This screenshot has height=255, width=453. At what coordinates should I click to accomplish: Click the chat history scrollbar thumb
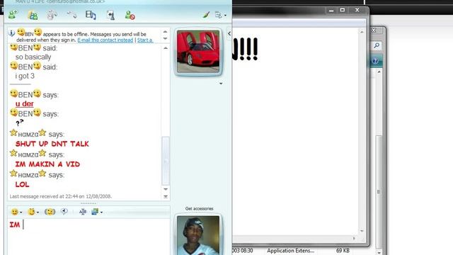pyautogui.click(x=166, y=161)
